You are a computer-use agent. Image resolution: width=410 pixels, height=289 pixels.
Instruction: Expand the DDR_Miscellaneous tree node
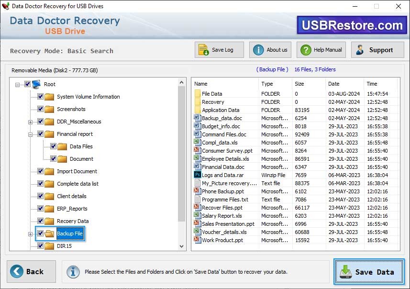[x=31, y=122]
